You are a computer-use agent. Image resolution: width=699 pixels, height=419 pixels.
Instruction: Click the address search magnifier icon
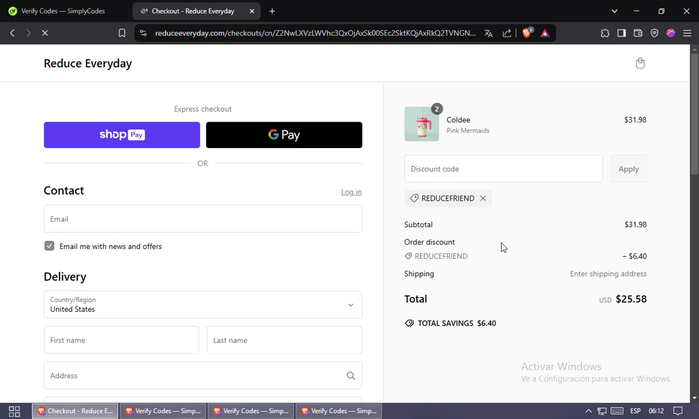350,376
